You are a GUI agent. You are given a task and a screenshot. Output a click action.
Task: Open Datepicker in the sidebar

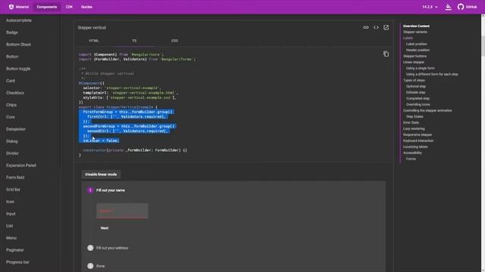pos(15,129)
